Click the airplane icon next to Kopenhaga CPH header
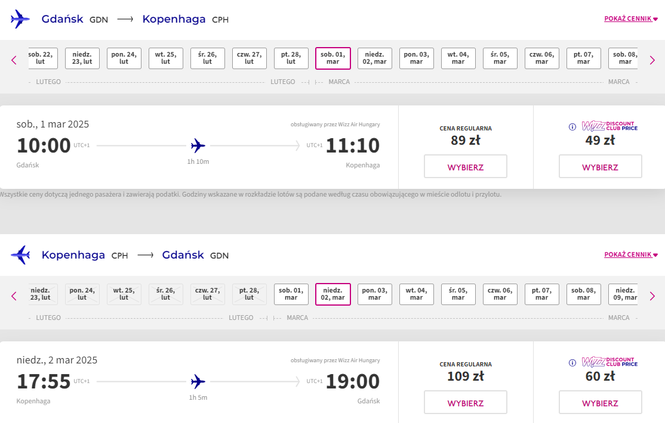The height and width of the screenshot is (423, 665). pyautogui.click(x=20, y=255)
